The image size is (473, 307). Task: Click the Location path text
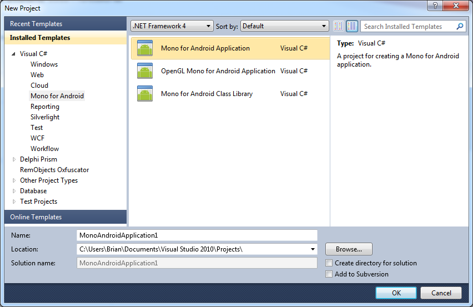161,249
